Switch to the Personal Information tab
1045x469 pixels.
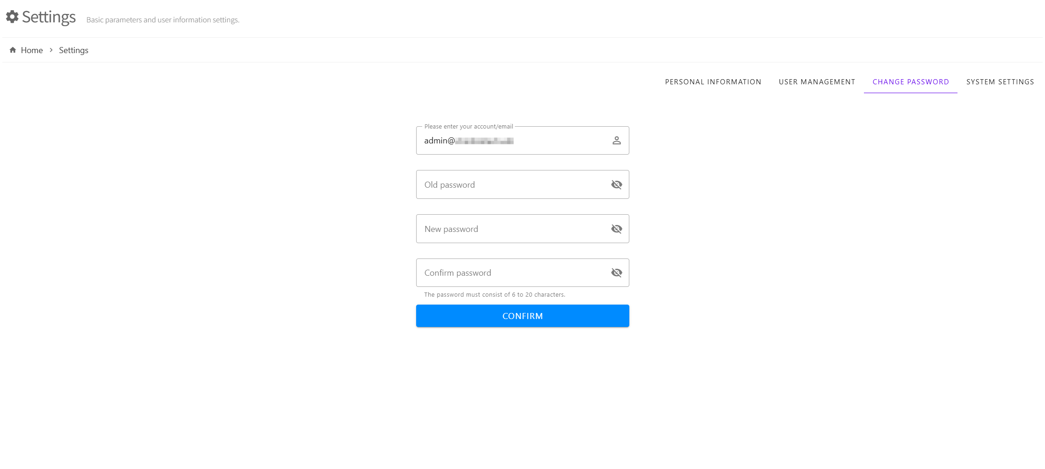coord(713,82)
